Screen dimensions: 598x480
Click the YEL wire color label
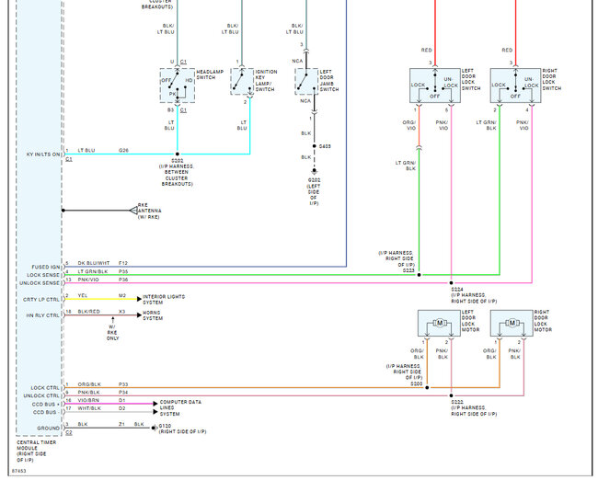pyautogui.click(x=83, y=295)
